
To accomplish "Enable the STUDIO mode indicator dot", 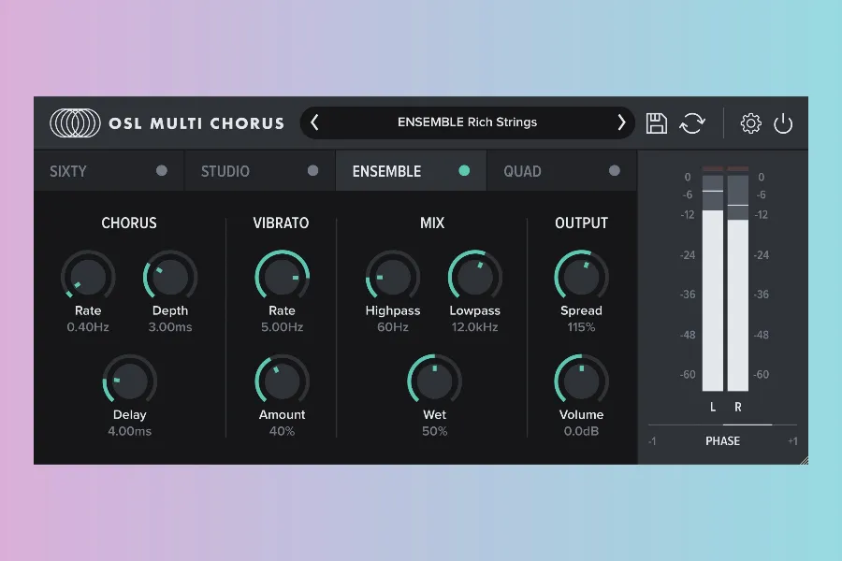I will coord(313,171).
